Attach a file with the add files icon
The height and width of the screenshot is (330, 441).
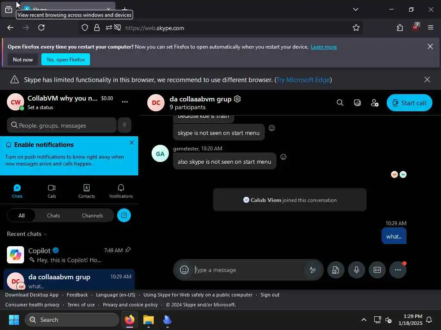tap(335, 270)
